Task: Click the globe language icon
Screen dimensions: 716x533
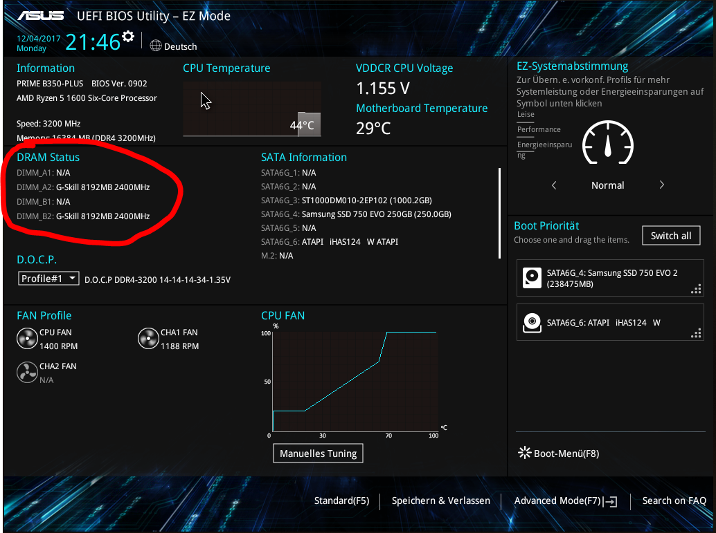Action: point(156,46)
